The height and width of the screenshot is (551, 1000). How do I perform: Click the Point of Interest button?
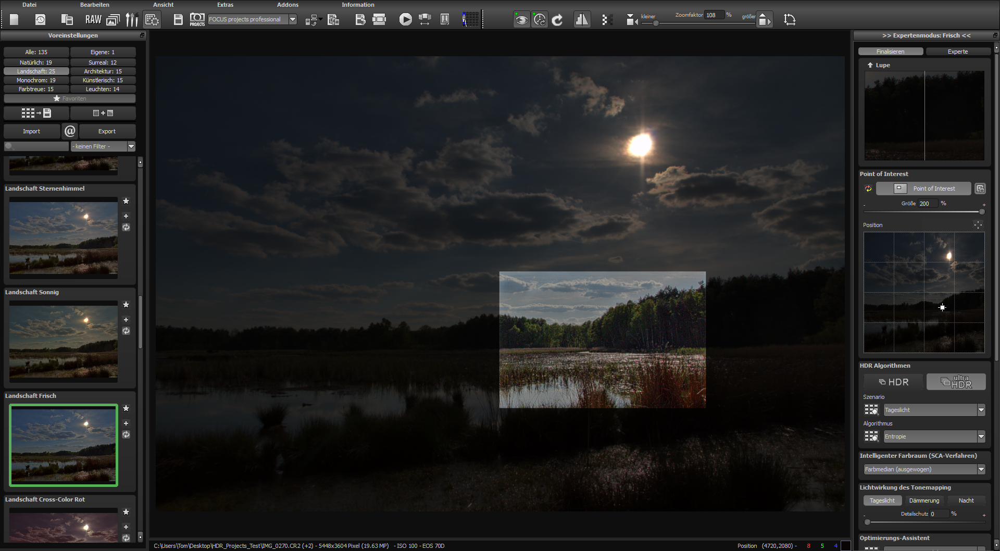click(x=923, y=189)
